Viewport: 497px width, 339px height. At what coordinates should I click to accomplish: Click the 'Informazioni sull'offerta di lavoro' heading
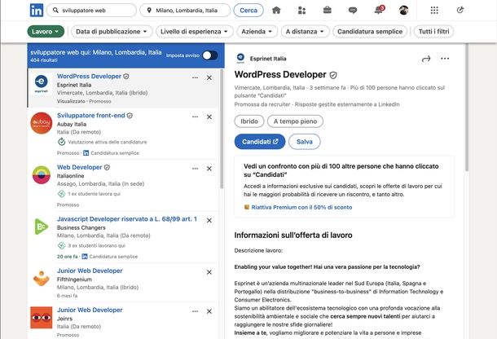[293, 235]
